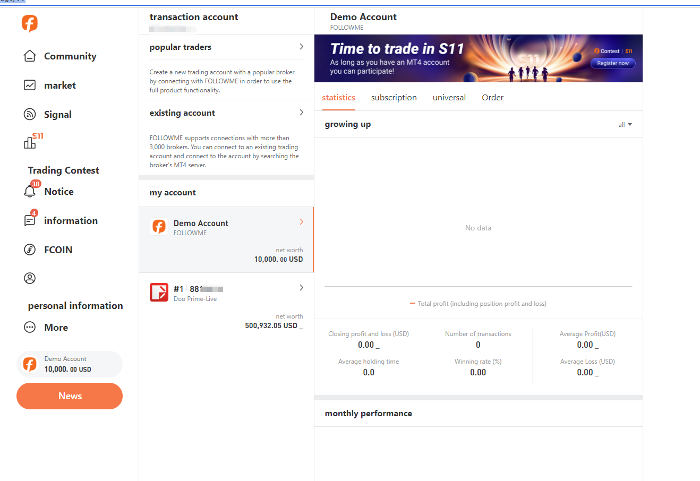Click the information message icon
700x481 pixels.
click(x=30, y=221)
